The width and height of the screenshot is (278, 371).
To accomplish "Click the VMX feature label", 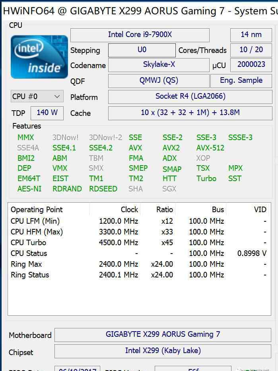I will 60,168.
